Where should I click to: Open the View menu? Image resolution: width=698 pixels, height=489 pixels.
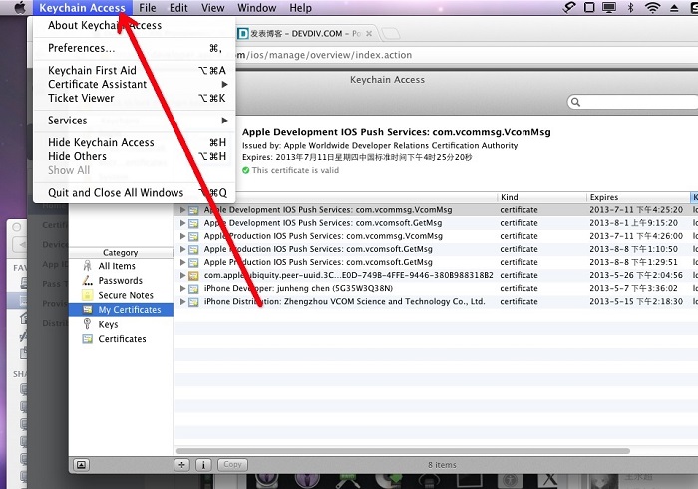click(x=212, y=8)
